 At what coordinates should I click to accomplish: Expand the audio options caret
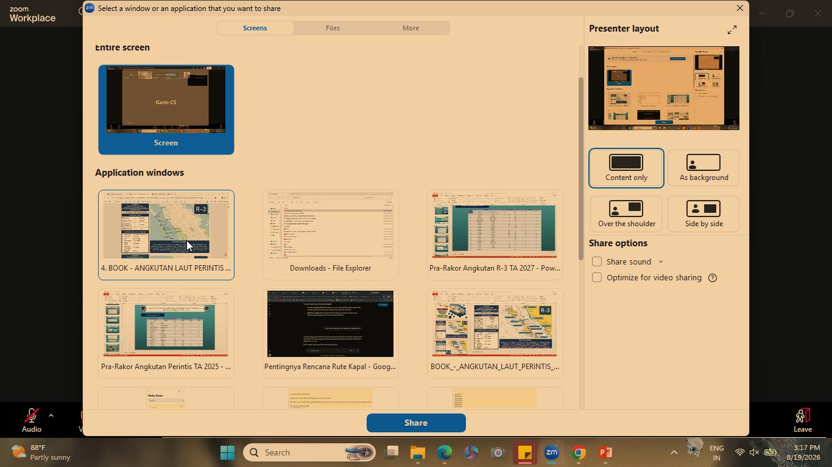pos(51,416)
